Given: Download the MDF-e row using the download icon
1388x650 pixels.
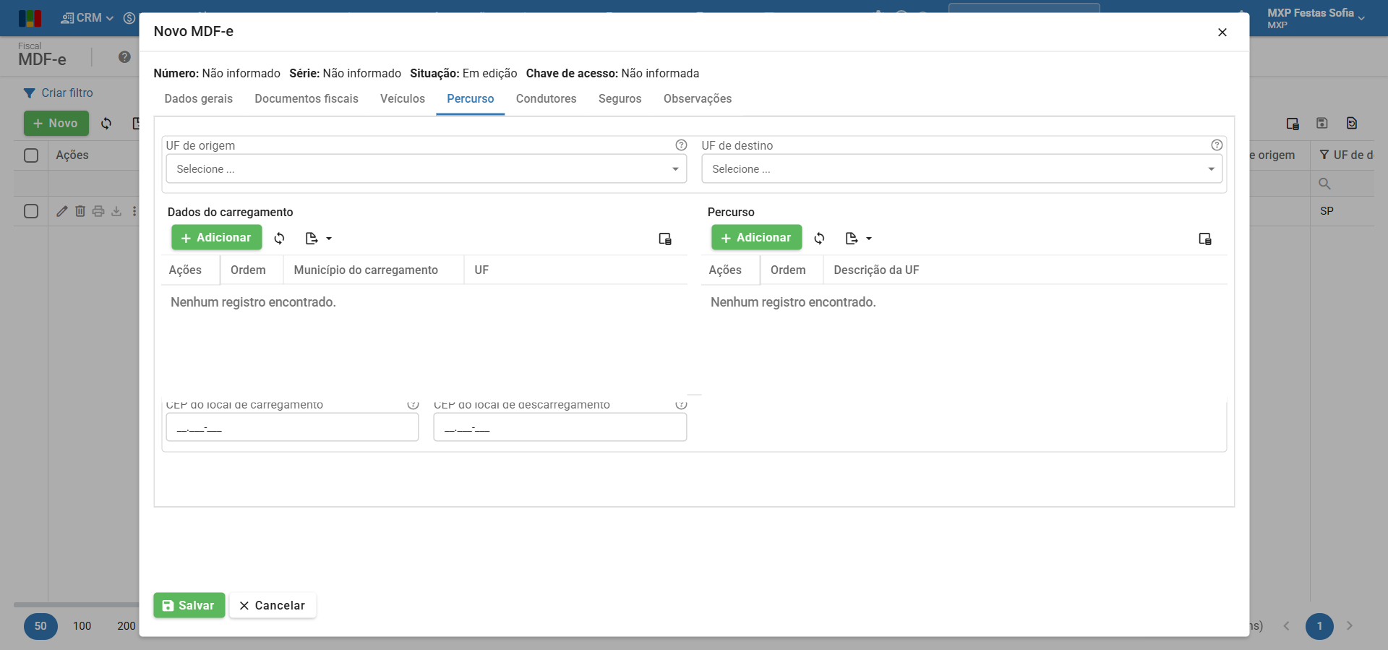Looking at the screenshot, I should tap(116, 211).
